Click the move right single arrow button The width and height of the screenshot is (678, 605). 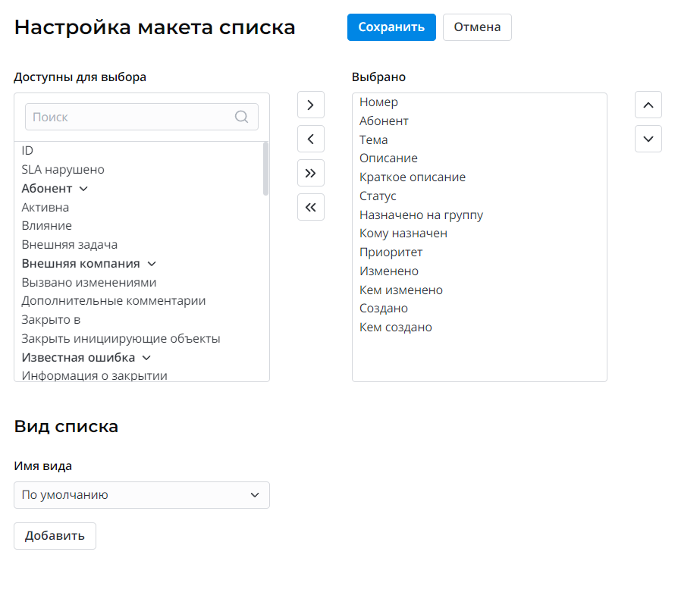[310, 105]
